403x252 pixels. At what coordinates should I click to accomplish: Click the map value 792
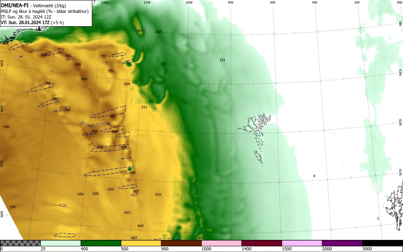tap(48, 83)
